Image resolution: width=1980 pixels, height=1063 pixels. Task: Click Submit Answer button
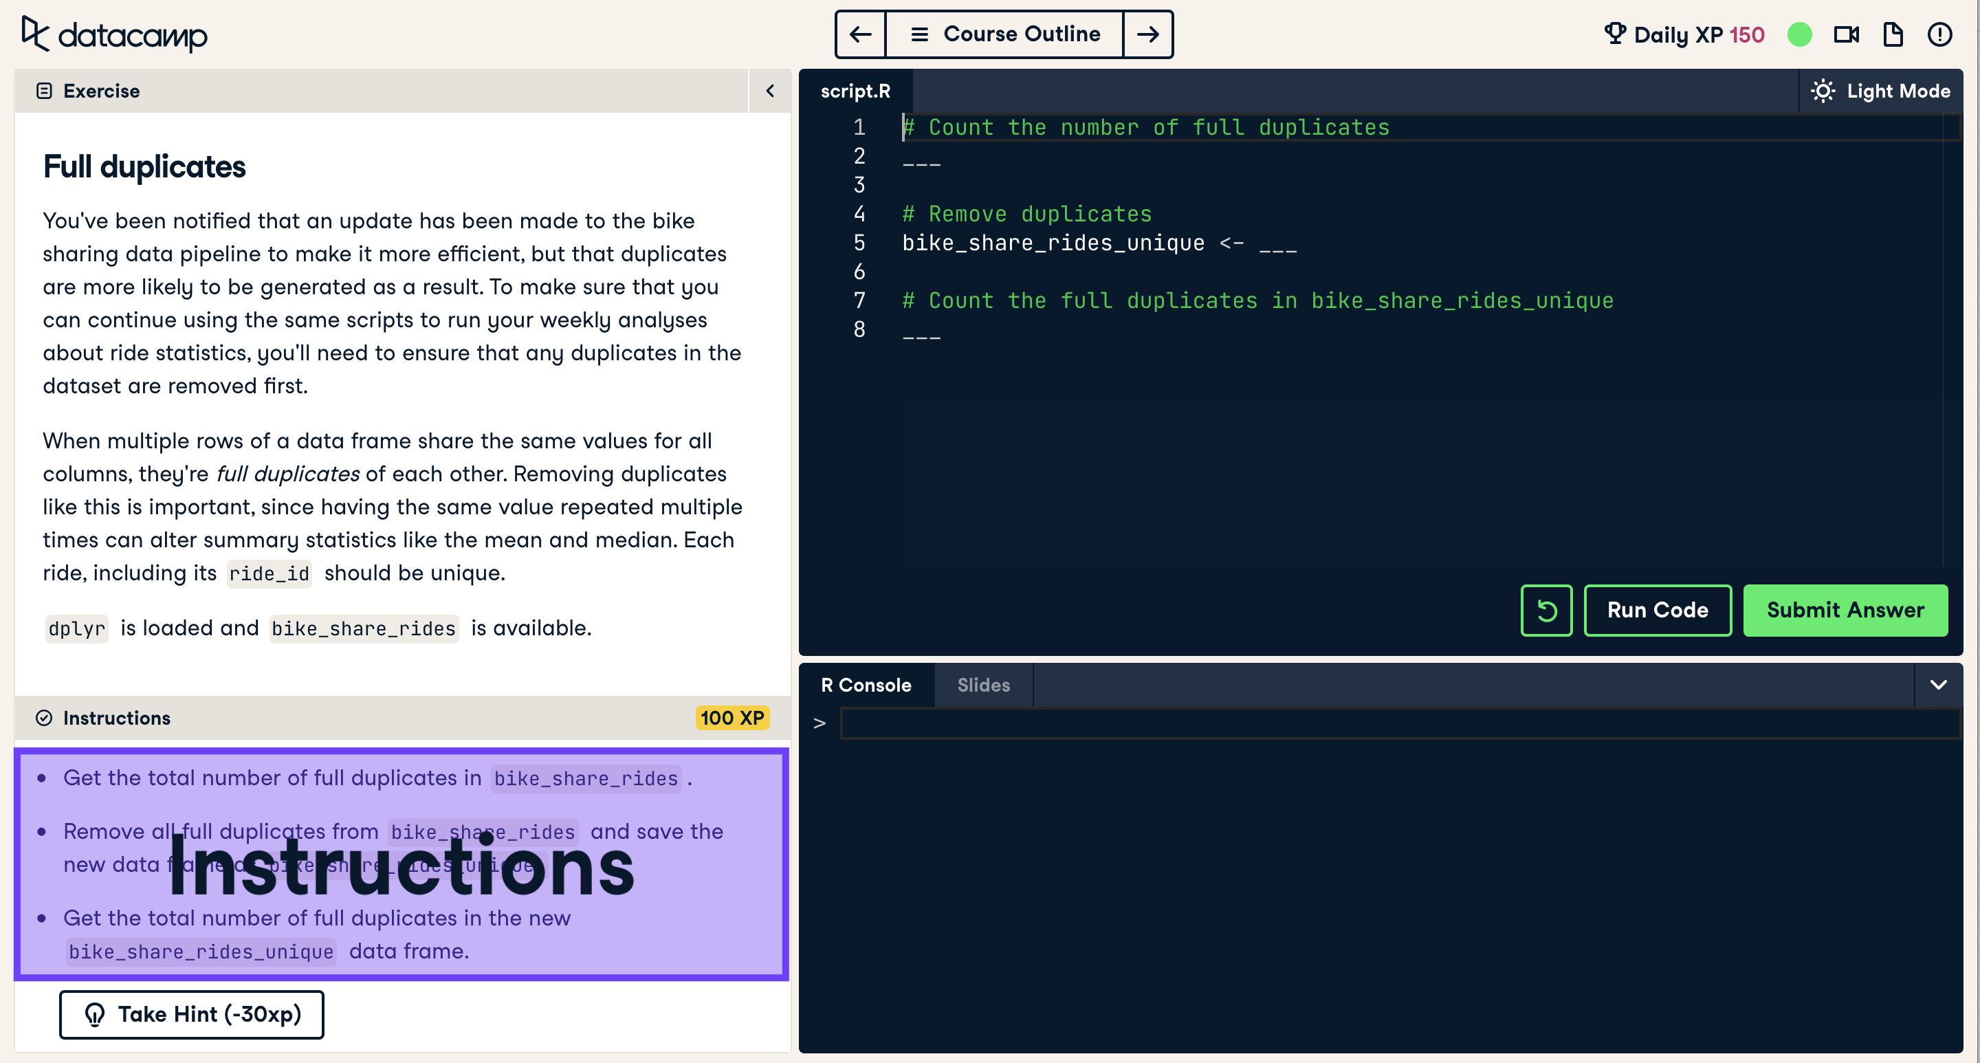[1845, 611]
